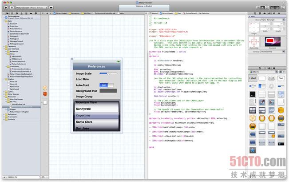Open the file inspector tab icon
The height and width of the screenshot is (182, 289).
click(x=255, y=13)
